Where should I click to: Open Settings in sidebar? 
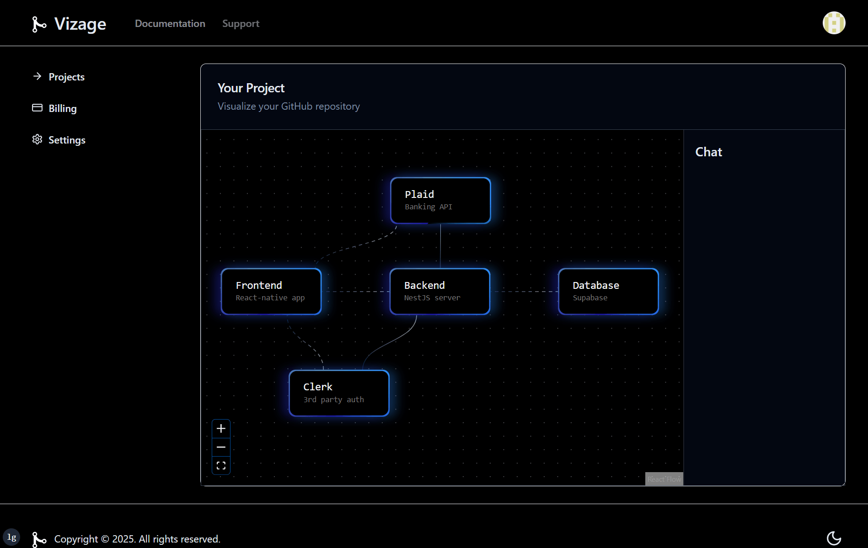click(59, 140)
